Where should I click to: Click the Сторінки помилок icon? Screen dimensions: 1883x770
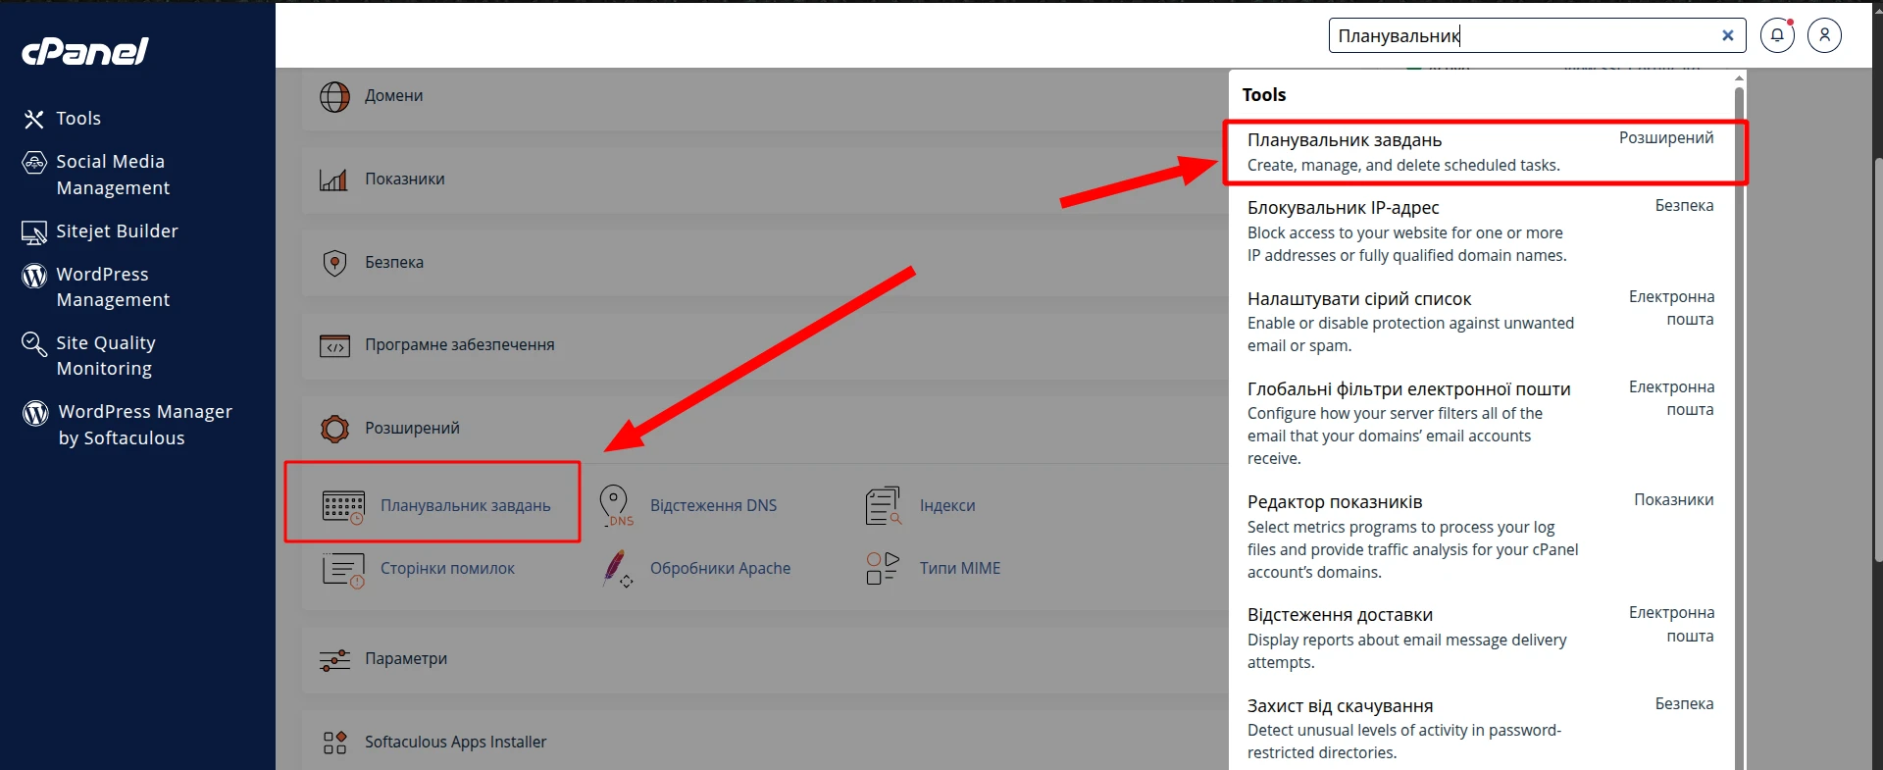click(343, 570)
